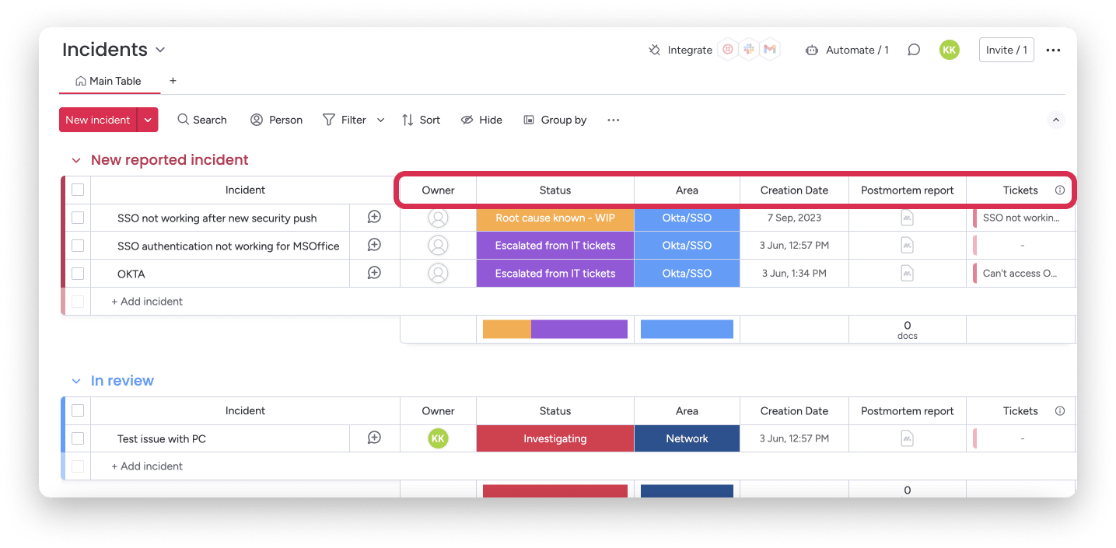
Task: Click Status column header in New reported incident
Action: pos(555,190)
